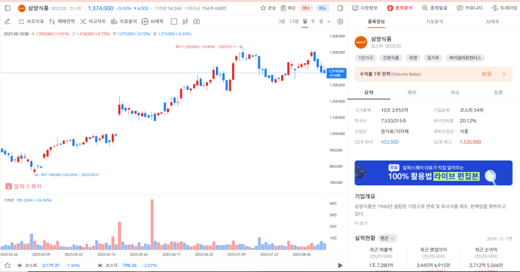520x272 pixels.
Task: Open the 100% 활용법 라이브 편집본 banner
Action: [433, 173]
